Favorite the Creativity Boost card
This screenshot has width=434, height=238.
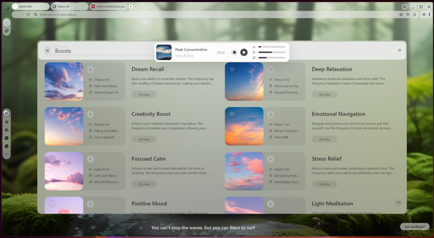[52, 114]
